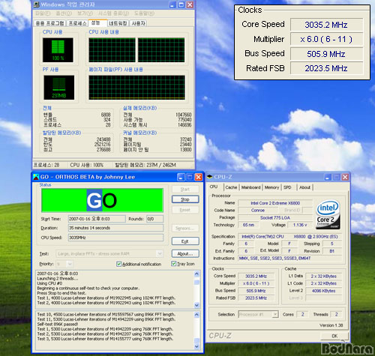Click the Code Name value 'Conroe'

coord(258,211)
